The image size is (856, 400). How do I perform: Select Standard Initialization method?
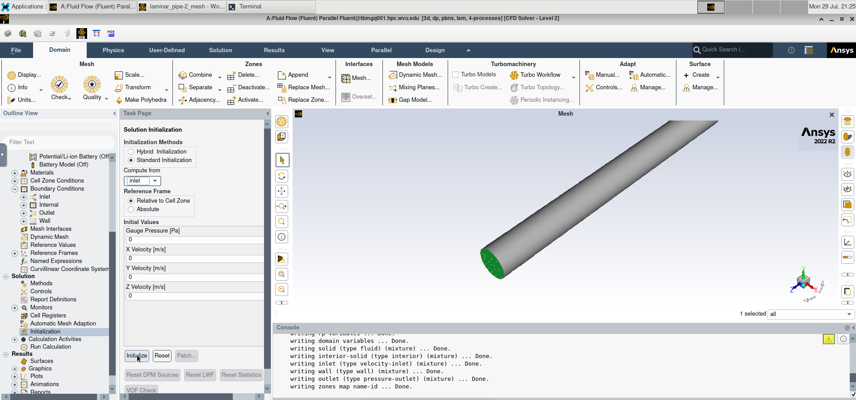pyautogui.click(x=131, y=160)
